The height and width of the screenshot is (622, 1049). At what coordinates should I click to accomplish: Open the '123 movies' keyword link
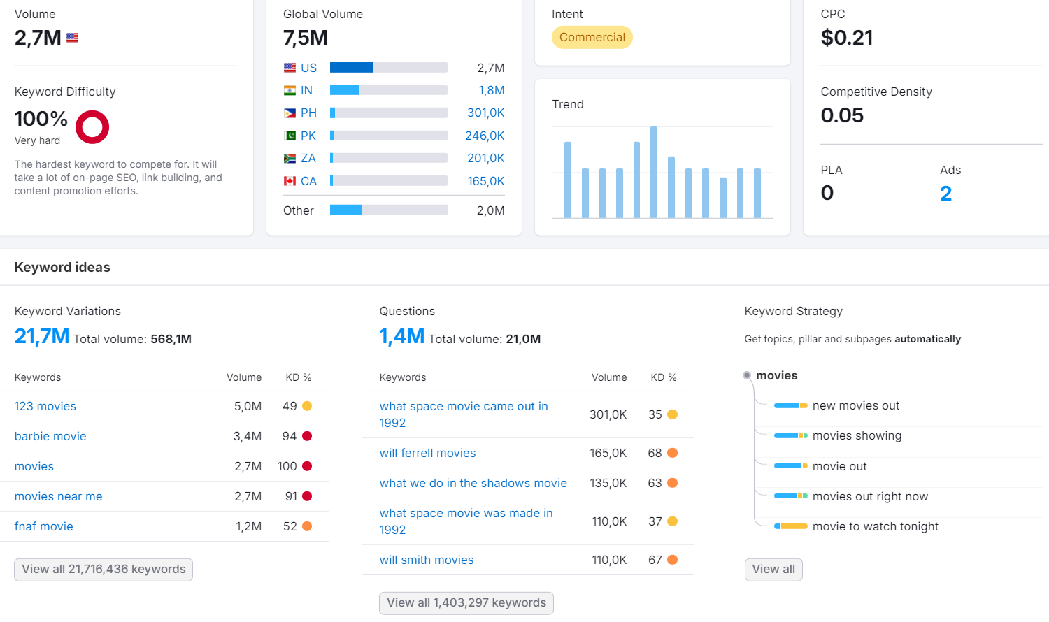click(x=45, y=406)
